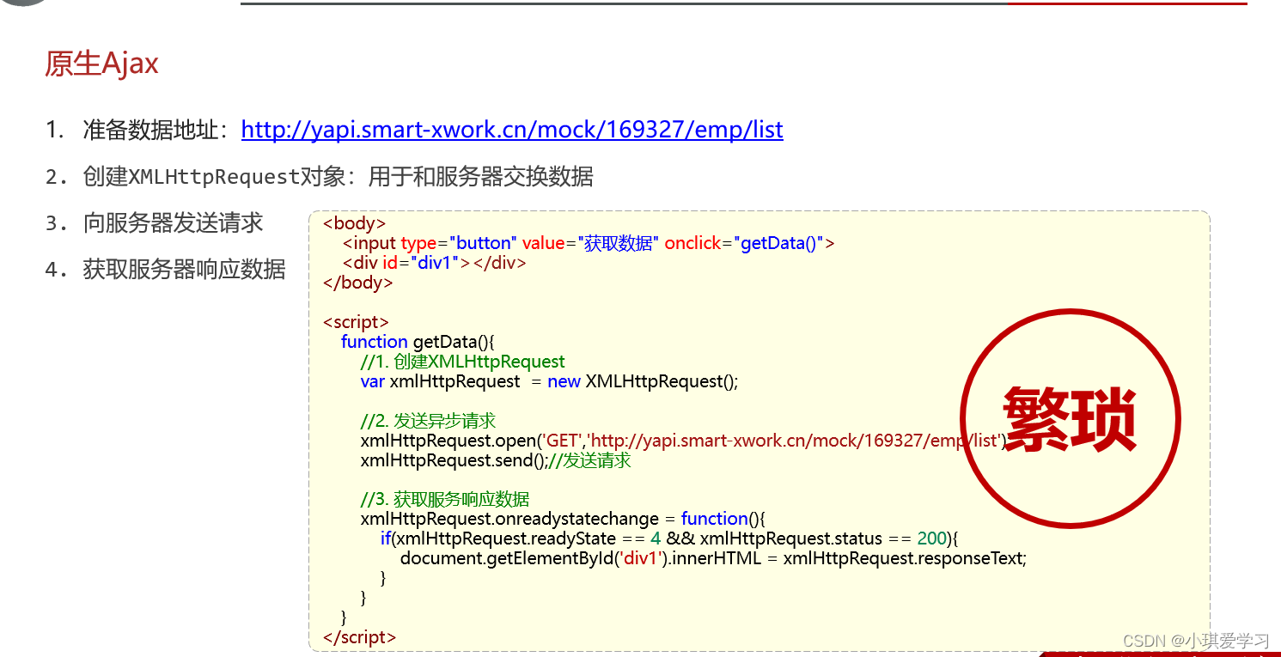
Task: Click the function getData(){ line
Action: click(418, 342)
